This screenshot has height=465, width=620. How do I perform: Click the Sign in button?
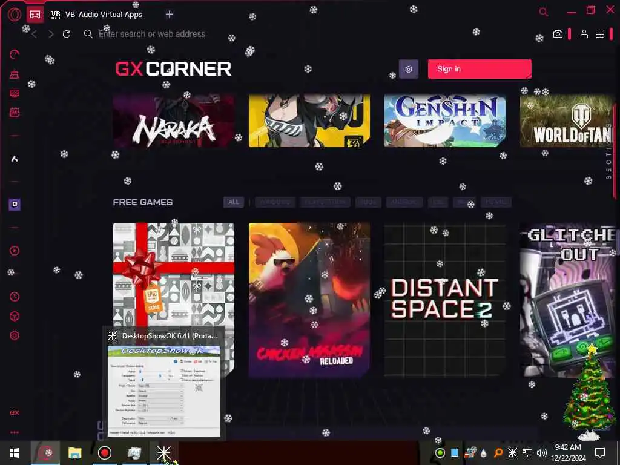point(480,69)
